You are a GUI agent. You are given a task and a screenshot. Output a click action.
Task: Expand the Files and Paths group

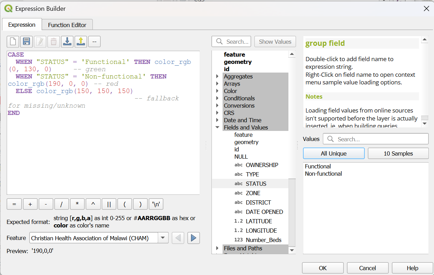217,248
